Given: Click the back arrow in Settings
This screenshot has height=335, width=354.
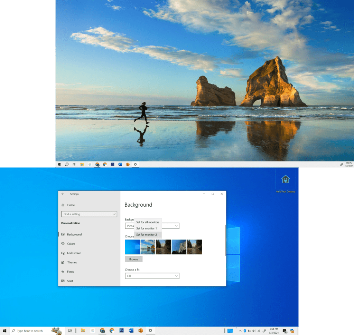Looking at the screenshot, I should (x=63, y=194).
